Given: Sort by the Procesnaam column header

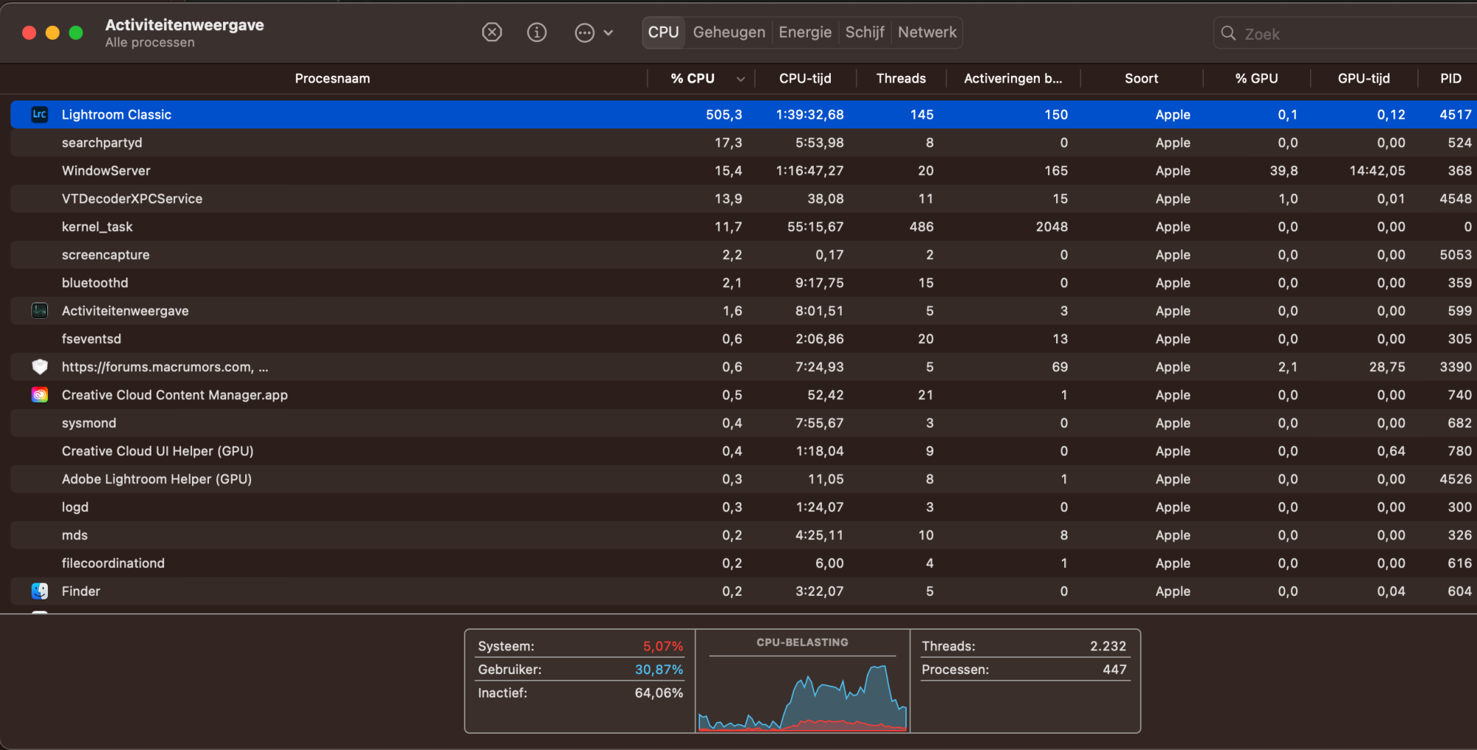Looking at the screenshot, I should click(x=332, y=78).
